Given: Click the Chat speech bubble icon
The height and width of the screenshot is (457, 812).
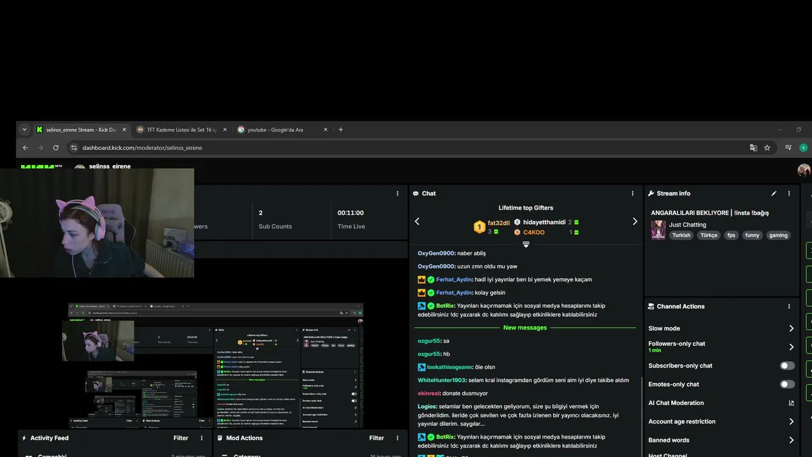Looking at the screenshot, I should pos(416,194).
